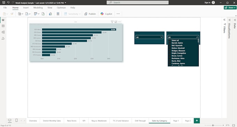Open the Model view in left sidebar
This screenshot has height=127, width=237.
click(x=3, y=32)
